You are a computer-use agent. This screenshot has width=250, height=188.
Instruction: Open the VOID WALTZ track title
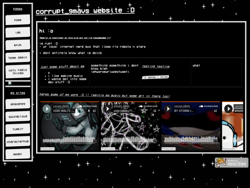[x=63, y=111]
